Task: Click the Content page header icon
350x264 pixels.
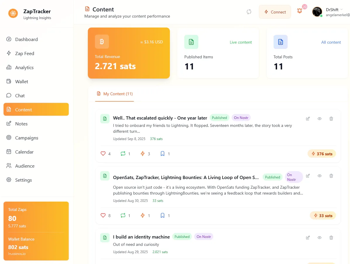Action: pyautogui.click(x=87, y=9)
